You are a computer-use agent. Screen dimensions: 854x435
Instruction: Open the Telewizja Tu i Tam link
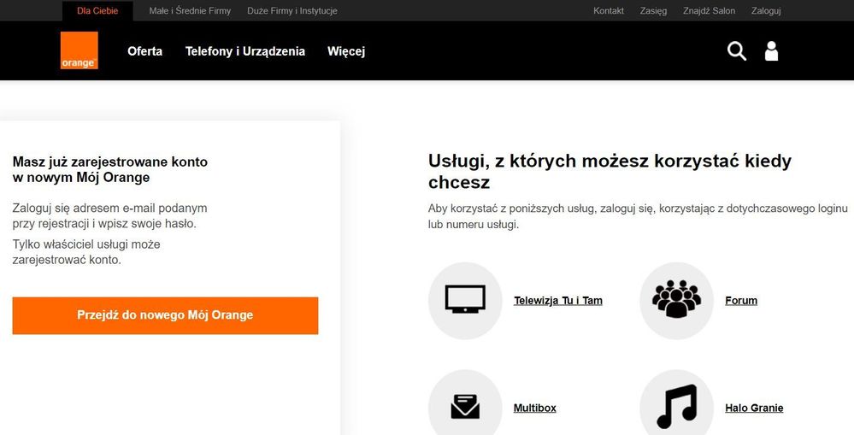(x=557, y=301)
